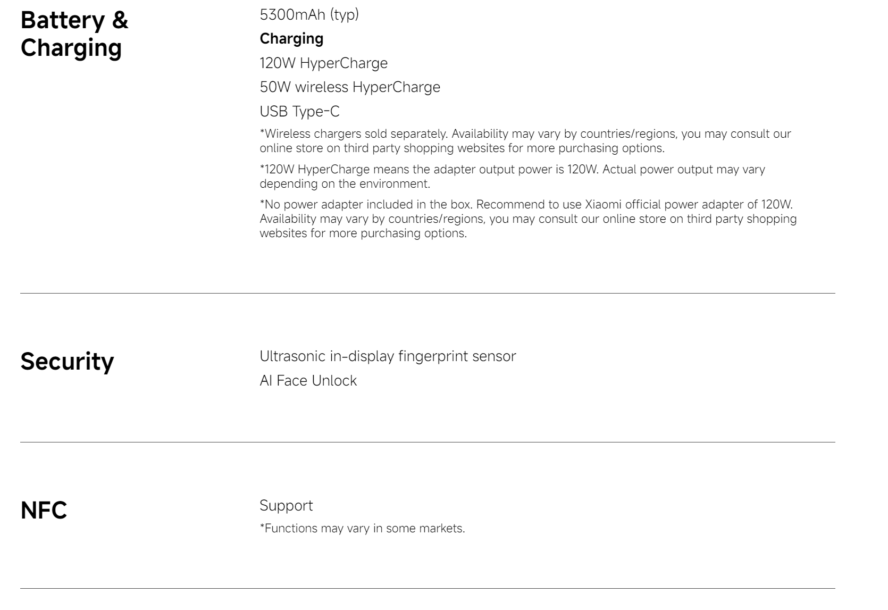Click the functions may vary footnote
This screenshot has height=610, width=888.
362,529
